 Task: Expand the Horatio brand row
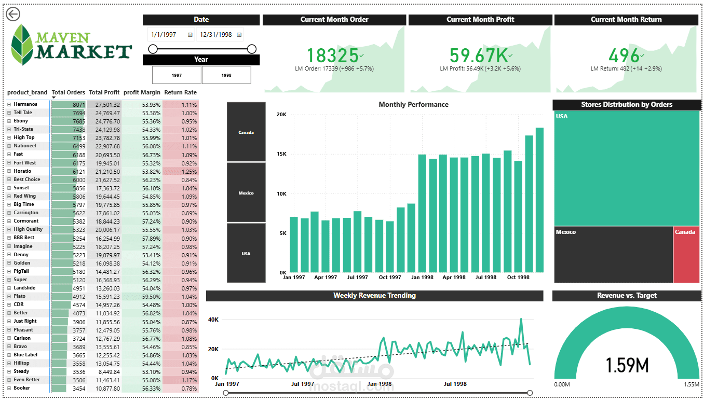(x=9, y=171)
